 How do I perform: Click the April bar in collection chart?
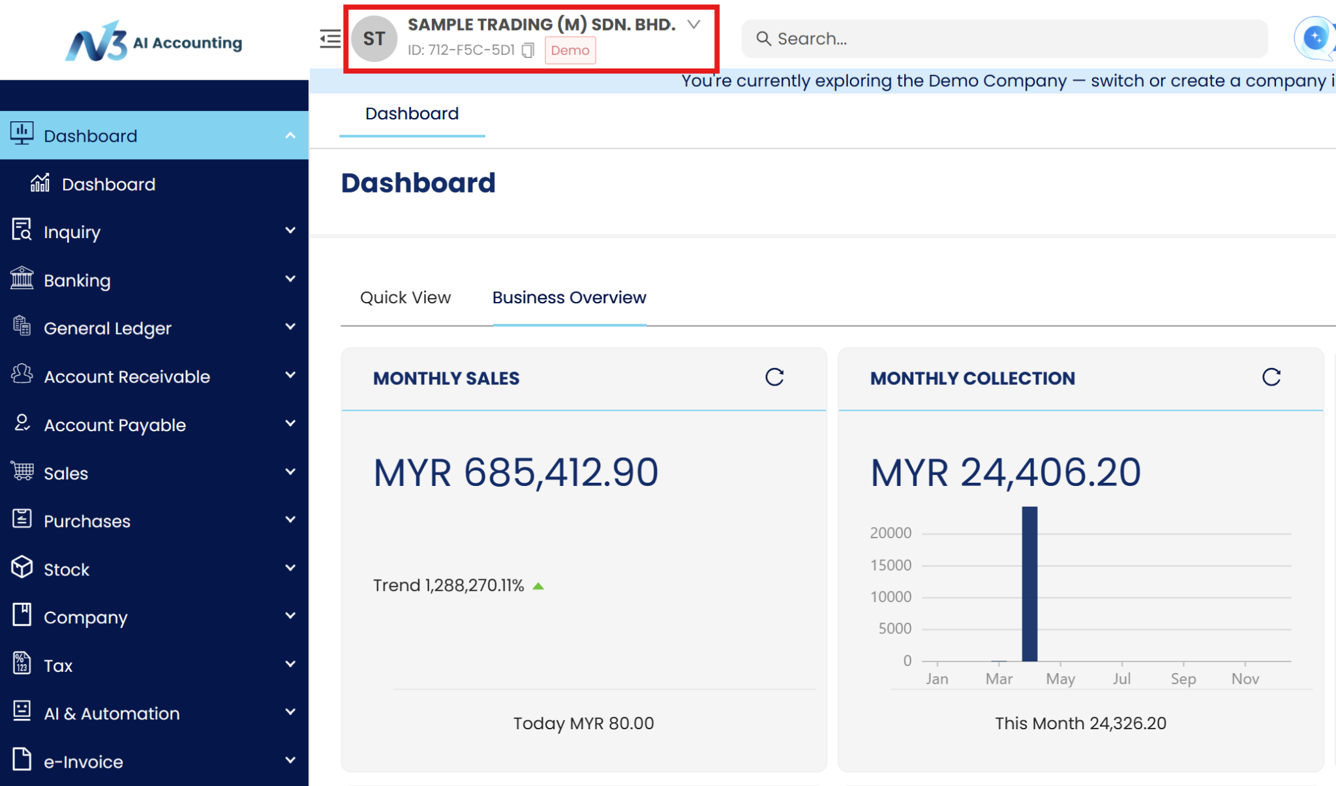pos(1029,584)
